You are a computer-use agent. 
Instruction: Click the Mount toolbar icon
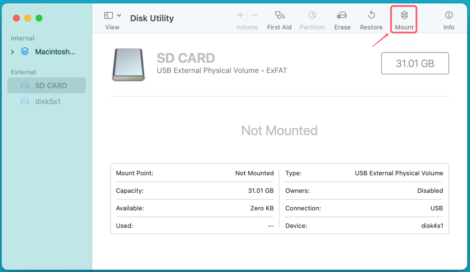click(x=404, y=15)
